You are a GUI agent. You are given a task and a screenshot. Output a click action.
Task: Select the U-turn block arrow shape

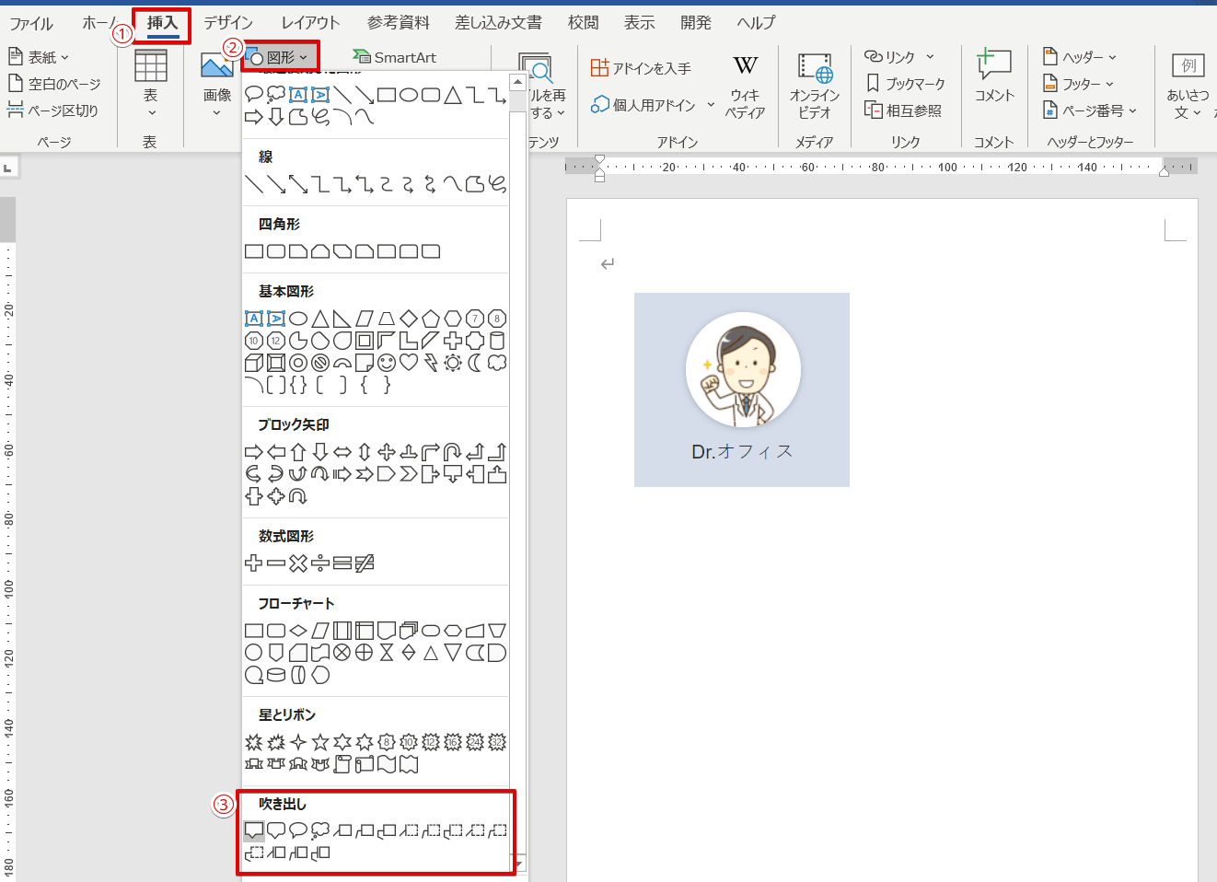pos(453,452)
